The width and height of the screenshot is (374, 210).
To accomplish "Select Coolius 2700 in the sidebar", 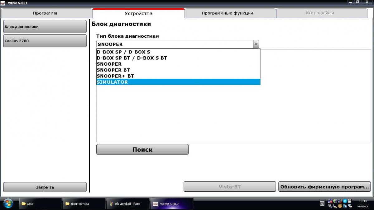I will pyautogui.click(x=45, y=41).
